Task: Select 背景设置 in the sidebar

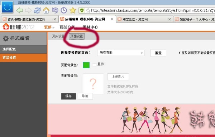Action: 23,58
